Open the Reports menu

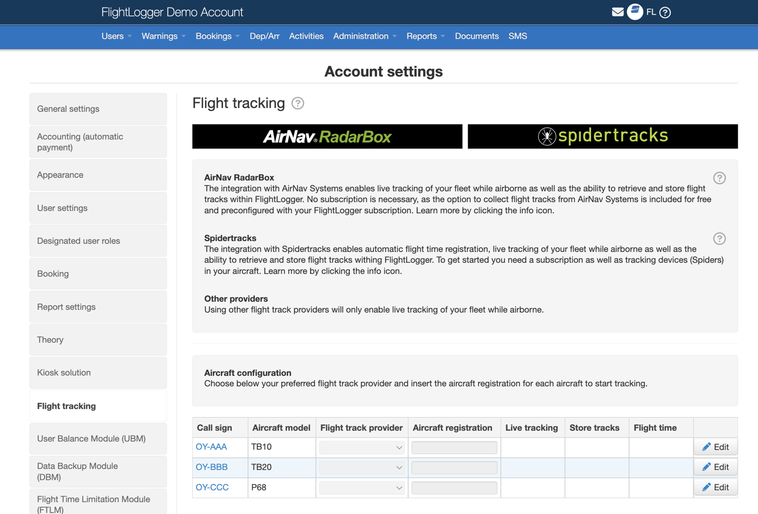(421, 36)
